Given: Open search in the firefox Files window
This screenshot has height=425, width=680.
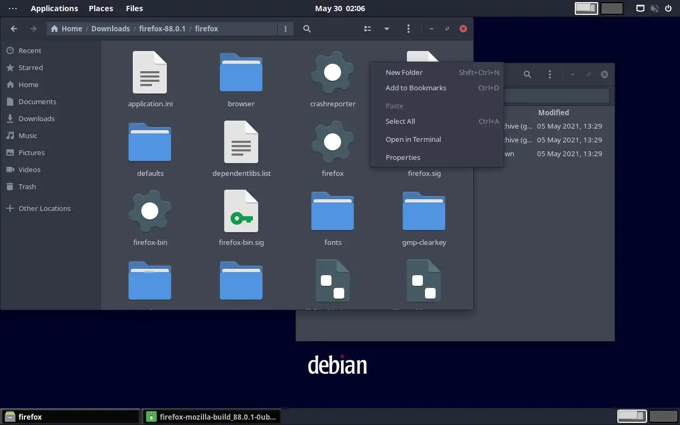Looking at the screenshot, I should [x=307, y=29].
